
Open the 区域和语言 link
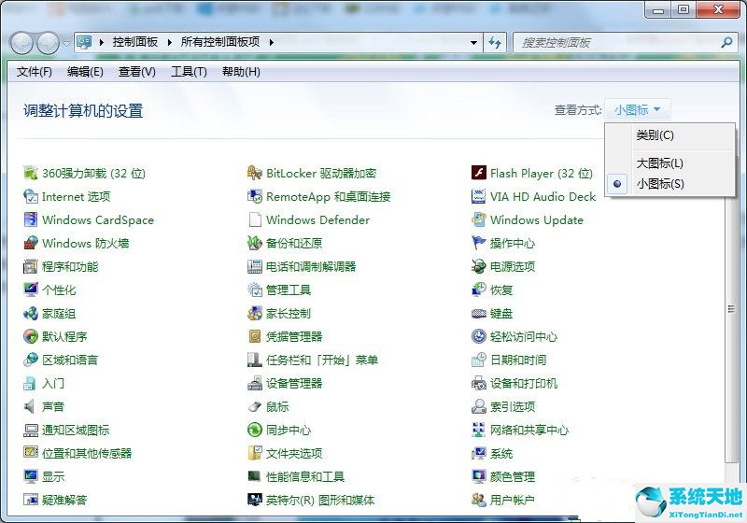pos(70,360)
